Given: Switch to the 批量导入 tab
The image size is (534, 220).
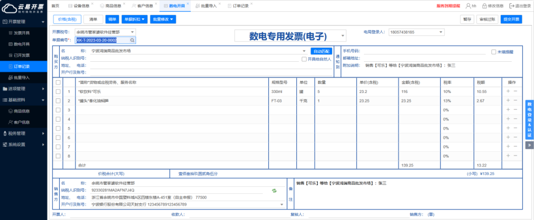Looking at the screenshot, I should coord(206,6).
